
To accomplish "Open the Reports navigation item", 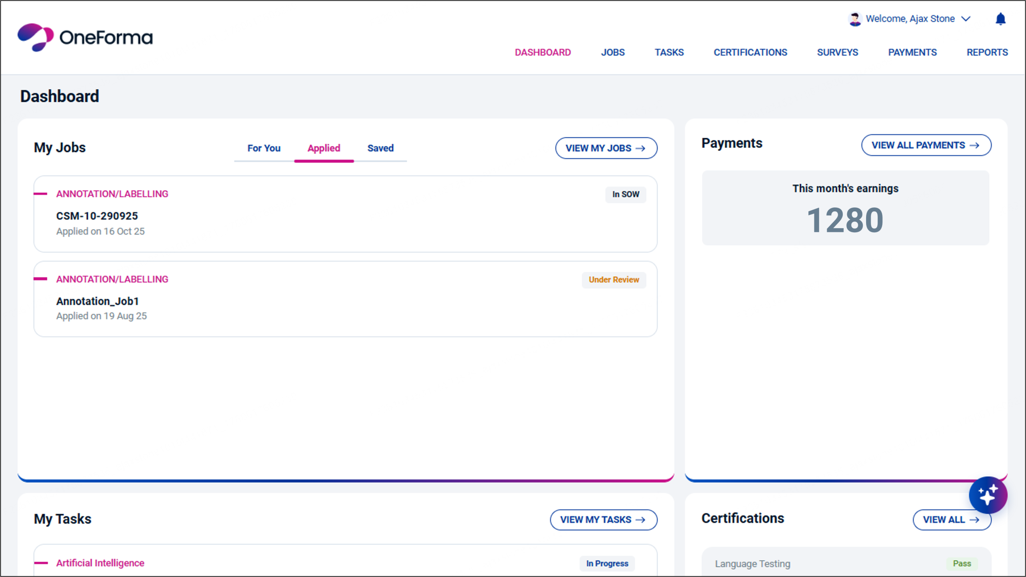I will pyautogui.click(x=987, y=52).
